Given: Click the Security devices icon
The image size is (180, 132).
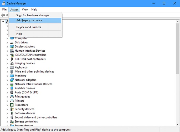Looking at the screenshot, I should (x=12, y=109).
